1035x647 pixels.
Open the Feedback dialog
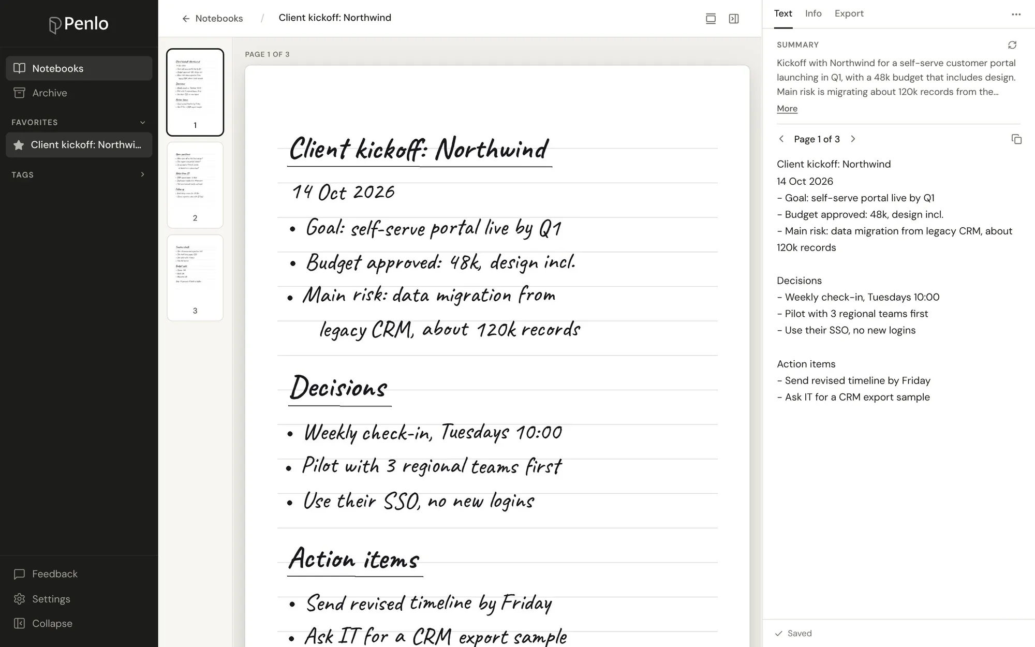click(46, 574)
